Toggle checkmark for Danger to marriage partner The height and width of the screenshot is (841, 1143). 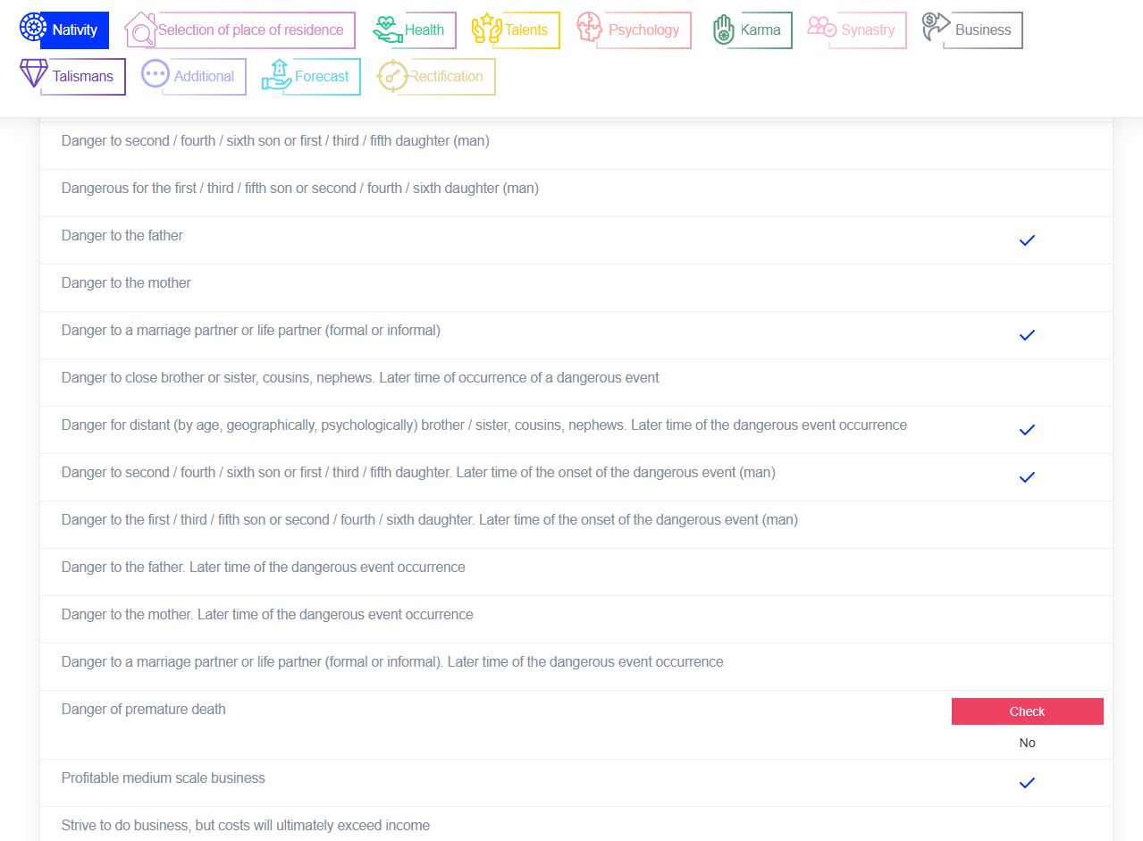pyautogui.click(x=1027, y=335)
